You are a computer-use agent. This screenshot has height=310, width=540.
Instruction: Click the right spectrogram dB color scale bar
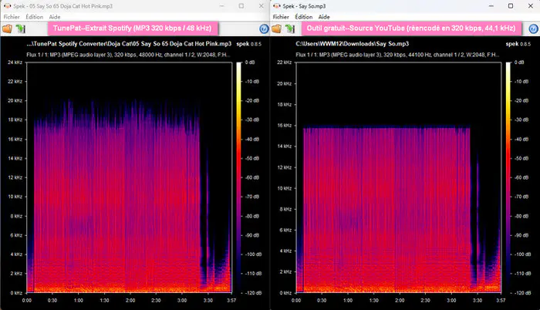pyautogui.click(x=508, y=177)
